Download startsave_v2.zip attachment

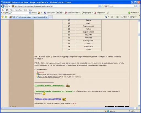pos(45,74)
